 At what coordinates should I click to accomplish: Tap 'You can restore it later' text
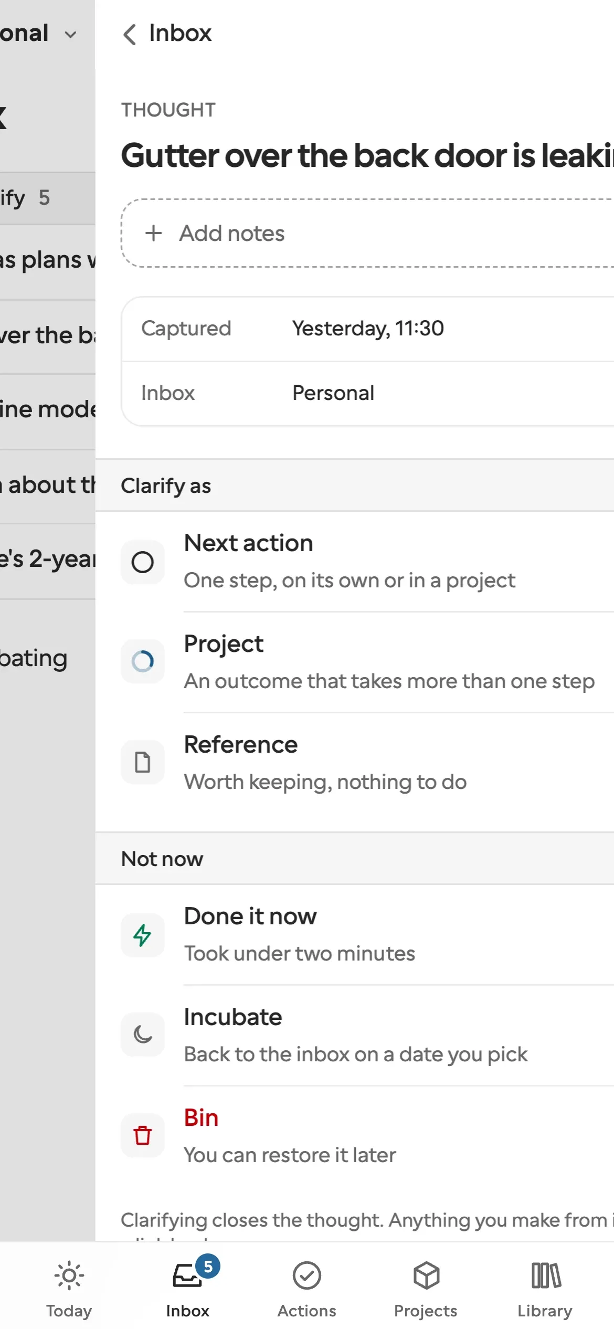click(290, 1155)
